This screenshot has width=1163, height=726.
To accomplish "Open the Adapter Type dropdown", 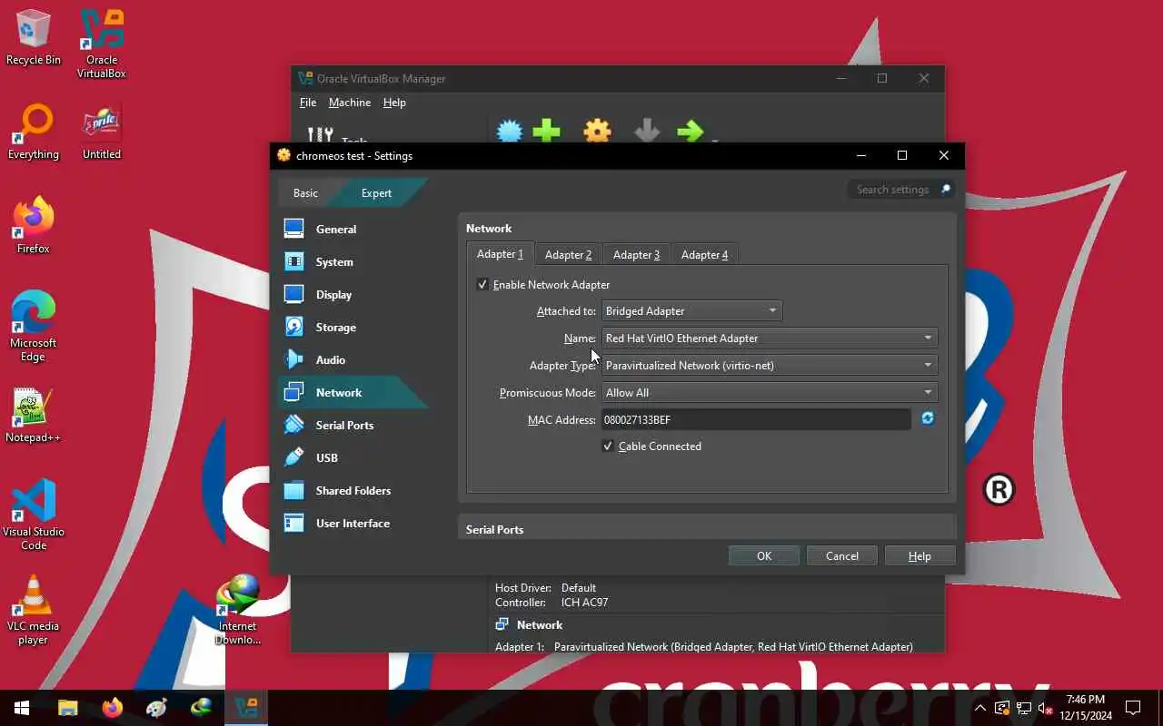I will pyautogui.click(x=769, y=366).
